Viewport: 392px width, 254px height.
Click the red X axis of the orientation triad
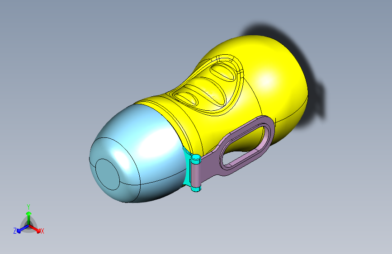click(x=36, y=229)
